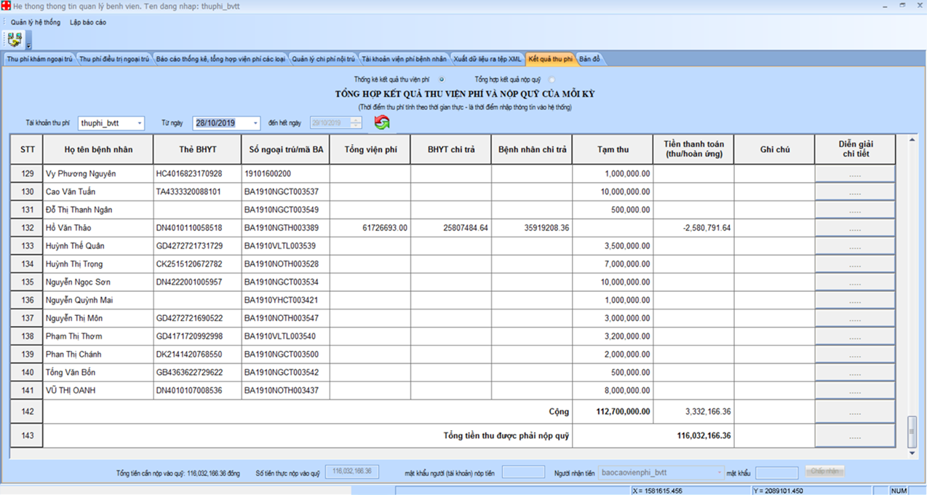927x495 pixels.
Task: Click 'NUM' indicator in the status bar
Action: point(898,491)
